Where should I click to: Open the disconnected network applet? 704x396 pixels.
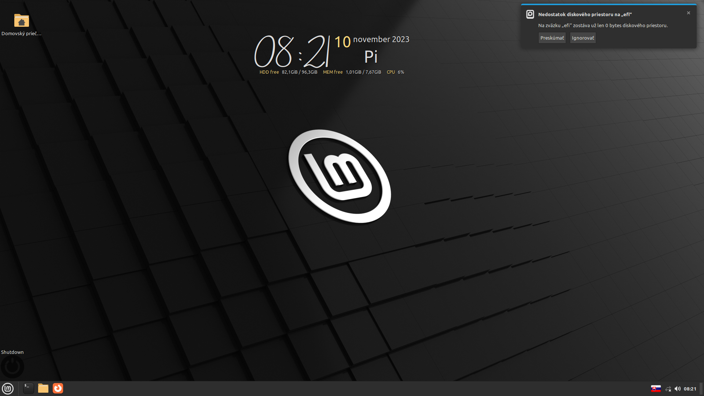coord(668,389)
